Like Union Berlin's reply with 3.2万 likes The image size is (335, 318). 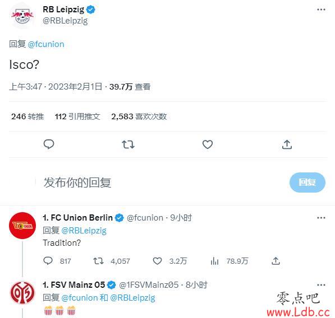click(157, 261)
